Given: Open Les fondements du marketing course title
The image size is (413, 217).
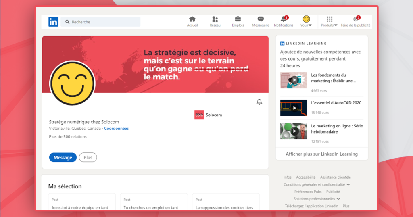Looking at the screenshot, I should coord(334,78).
